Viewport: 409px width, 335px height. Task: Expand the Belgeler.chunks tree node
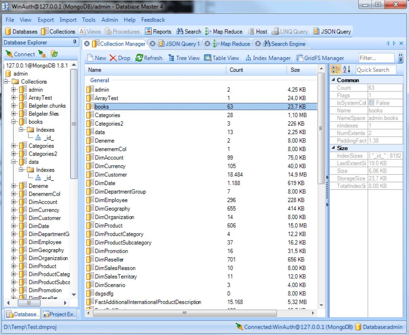13,106
